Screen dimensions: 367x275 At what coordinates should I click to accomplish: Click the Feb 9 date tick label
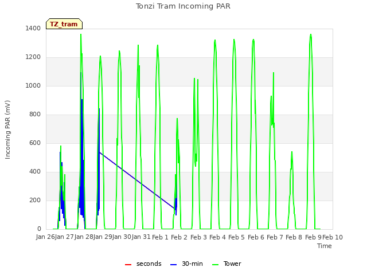point(313,237)
